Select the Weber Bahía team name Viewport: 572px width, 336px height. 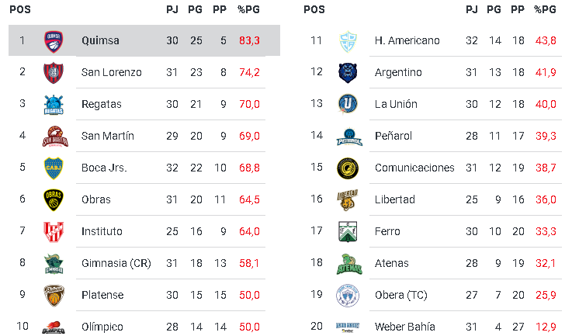(x=404, y=327)
